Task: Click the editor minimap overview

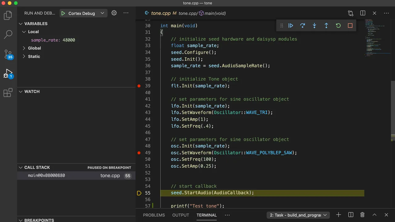Action: 377,39
